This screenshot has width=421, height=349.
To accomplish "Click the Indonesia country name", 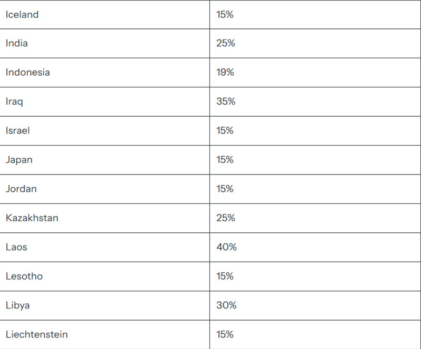I will [x=28, y=73].
